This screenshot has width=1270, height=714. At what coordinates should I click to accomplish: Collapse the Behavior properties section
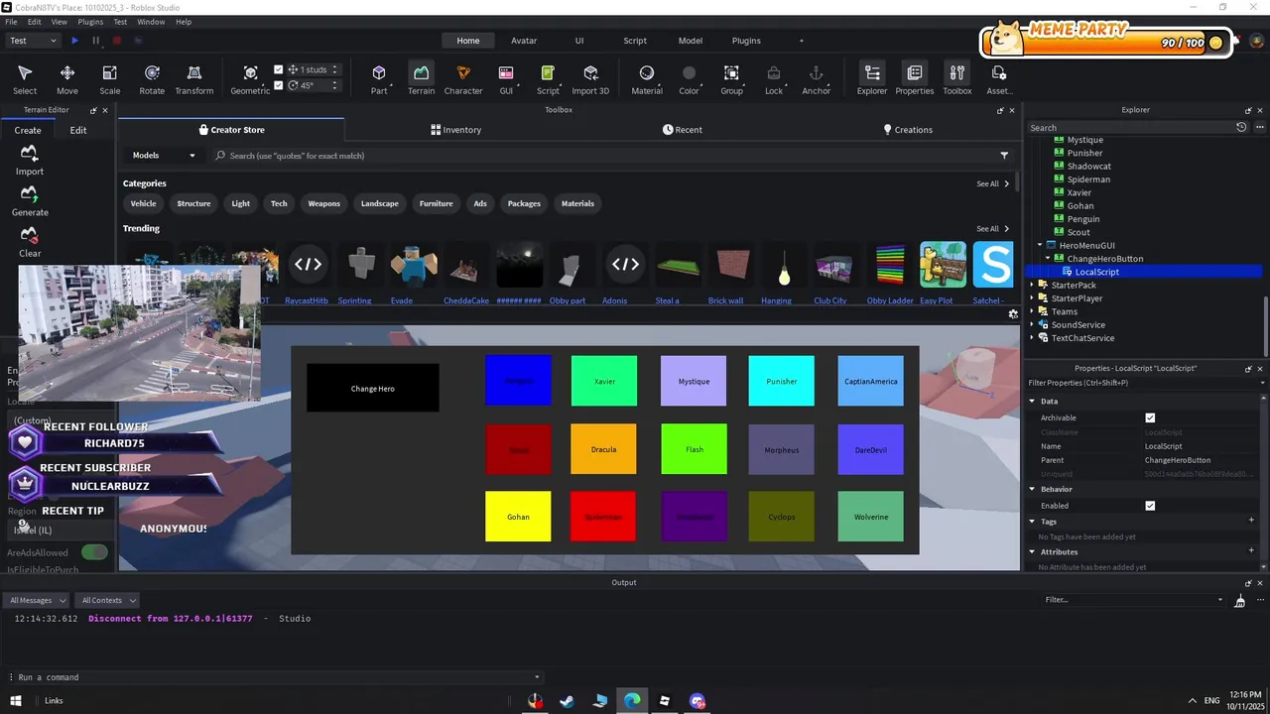tap(1032, 489)
